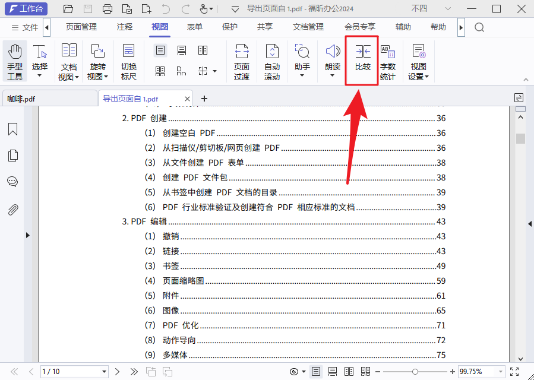Viewport: 534px width, 380px height.
Task: Open 字数统计 word count
Action: 388,61
